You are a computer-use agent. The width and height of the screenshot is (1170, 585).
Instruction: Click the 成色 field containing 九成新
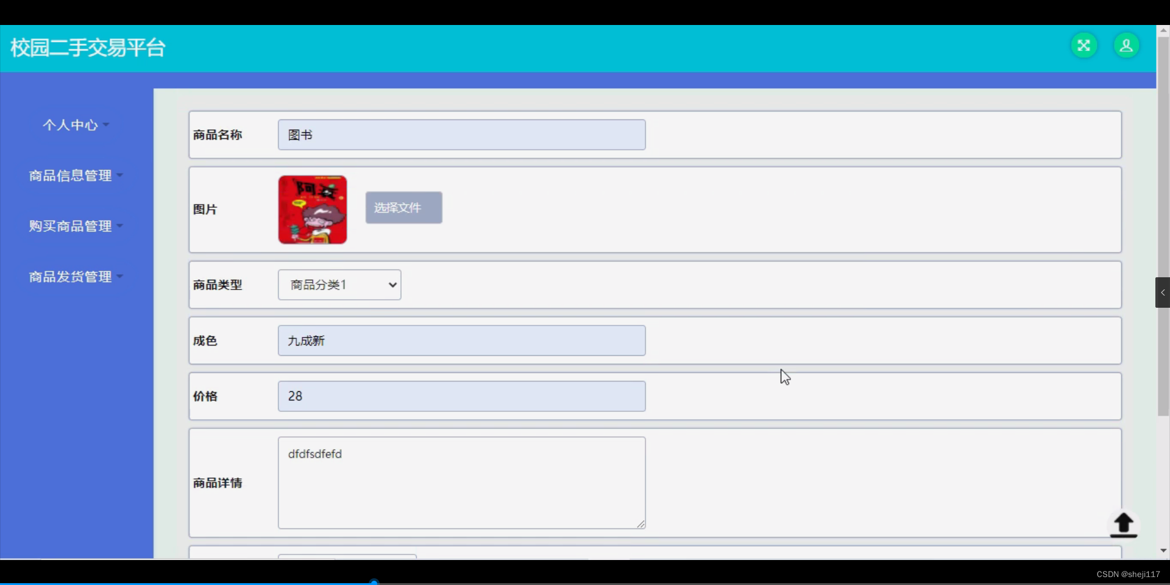point(461,341)
